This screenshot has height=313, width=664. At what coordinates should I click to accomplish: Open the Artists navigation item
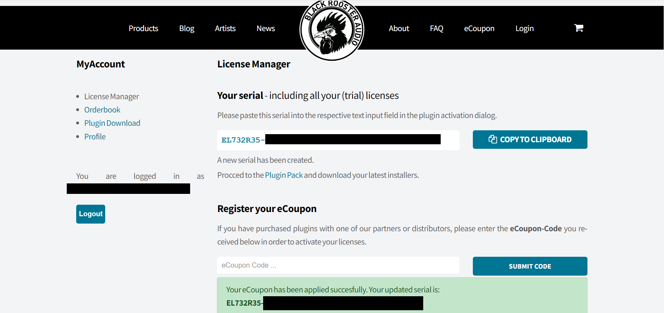[x=225, y=29]
